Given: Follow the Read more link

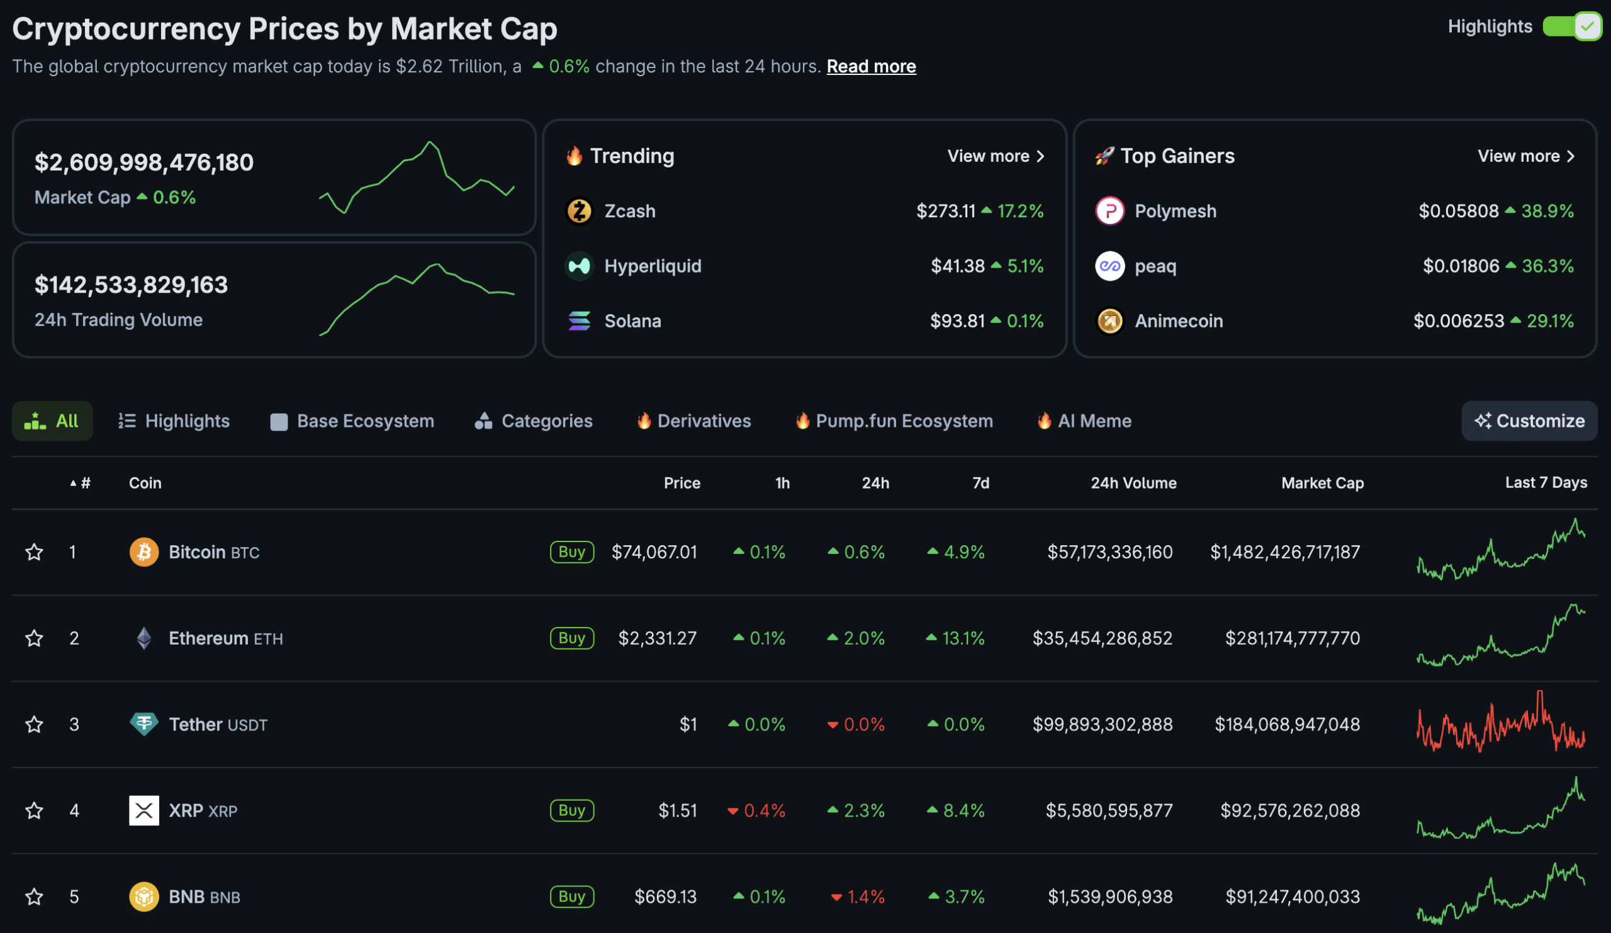Looking at the screenshot, I should (x=871, y=67).
